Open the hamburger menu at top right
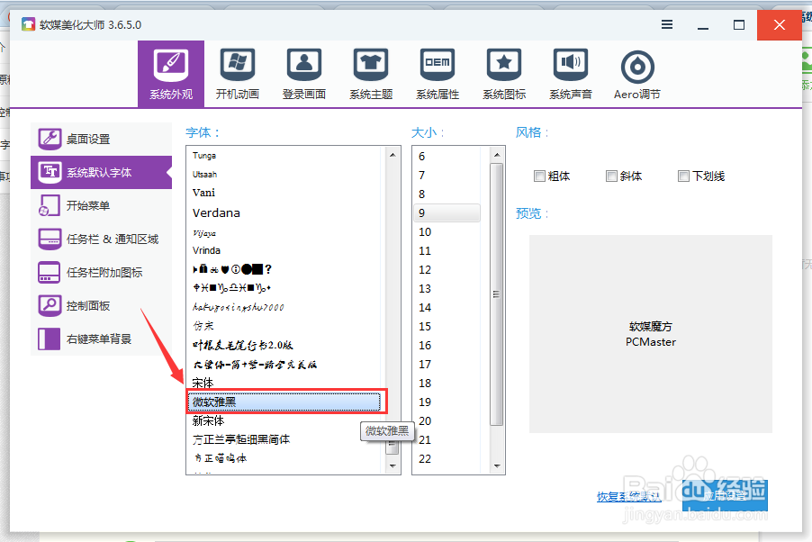This screenshot has height=542, width=812. pos(666,25)
